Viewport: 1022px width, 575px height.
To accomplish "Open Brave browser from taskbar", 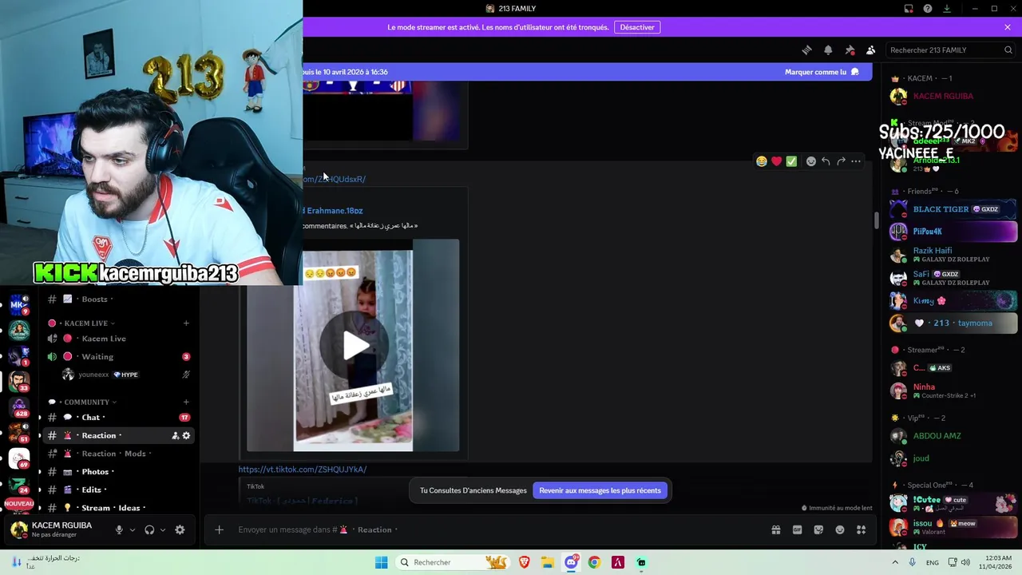I will click(x=525, y=562).
